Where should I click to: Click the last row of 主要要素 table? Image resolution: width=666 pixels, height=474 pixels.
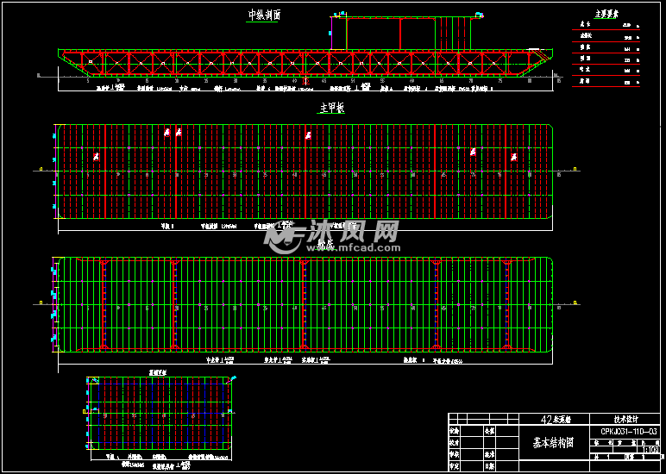pos(608,82)
